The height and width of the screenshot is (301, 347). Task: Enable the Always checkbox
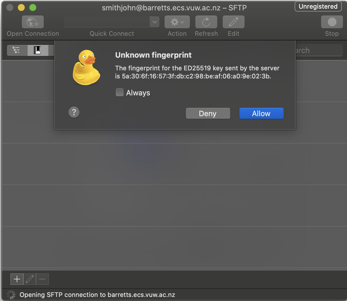tap(119, 93)
